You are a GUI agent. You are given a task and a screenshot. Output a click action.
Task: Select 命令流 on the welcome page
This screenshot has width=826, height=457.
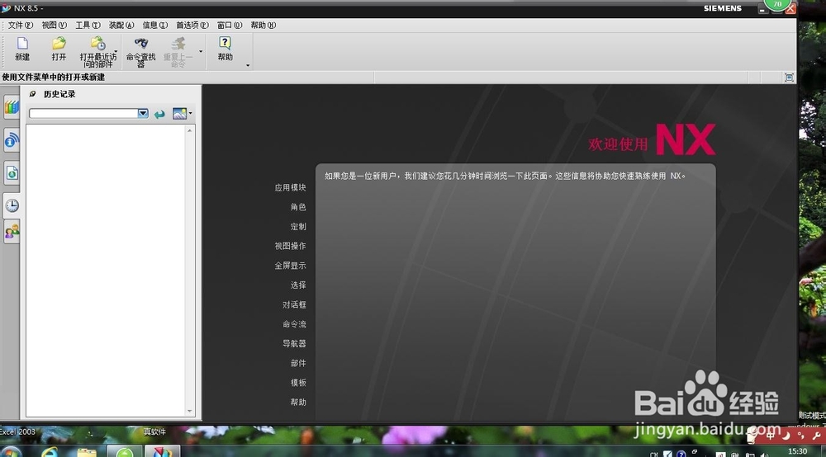pyautogui.click(x=294, y=324)
